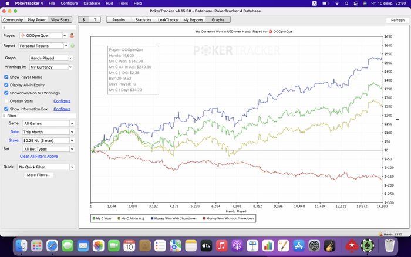Open Launchpad from the dock

[36, 246]
